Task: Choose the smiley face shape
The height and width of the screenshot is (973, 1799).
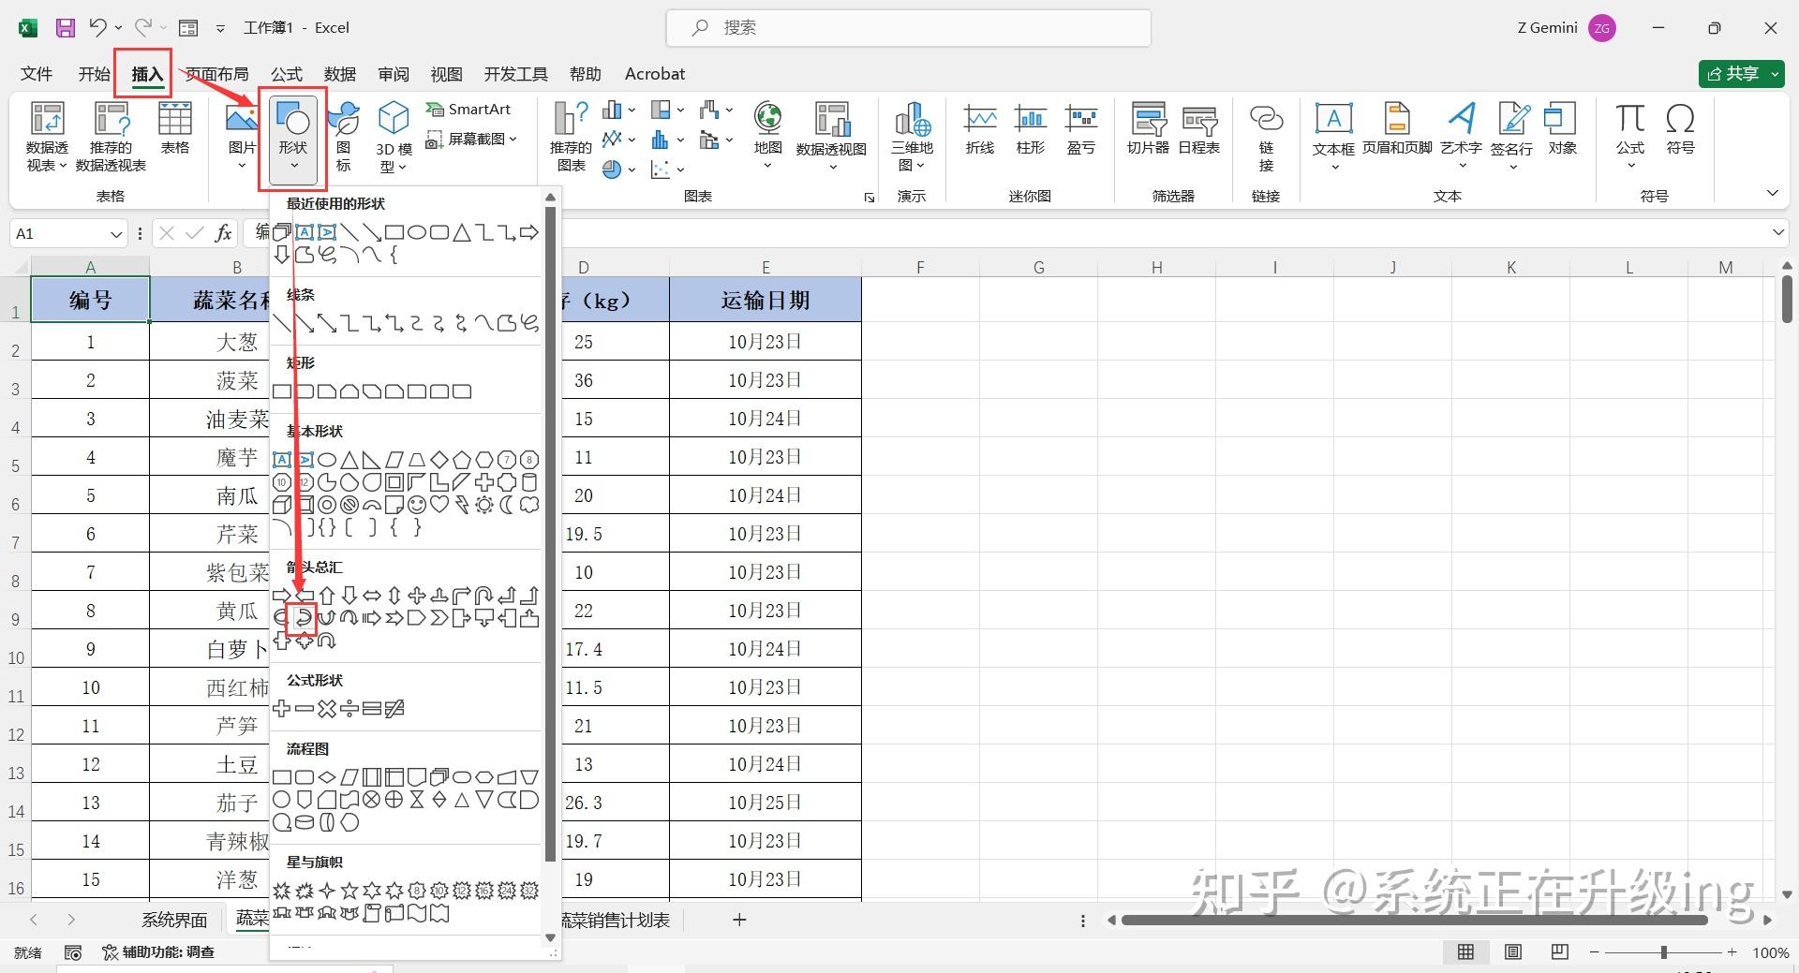Action: [x=417, y=505]
